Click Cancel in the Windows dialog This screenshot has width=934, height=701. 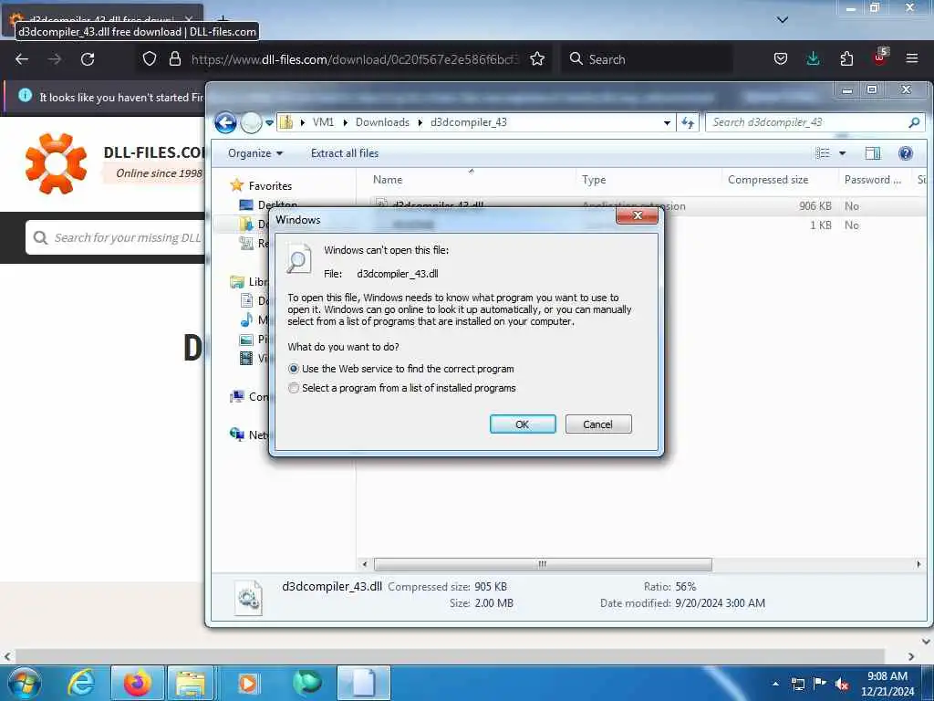point(598,424)
